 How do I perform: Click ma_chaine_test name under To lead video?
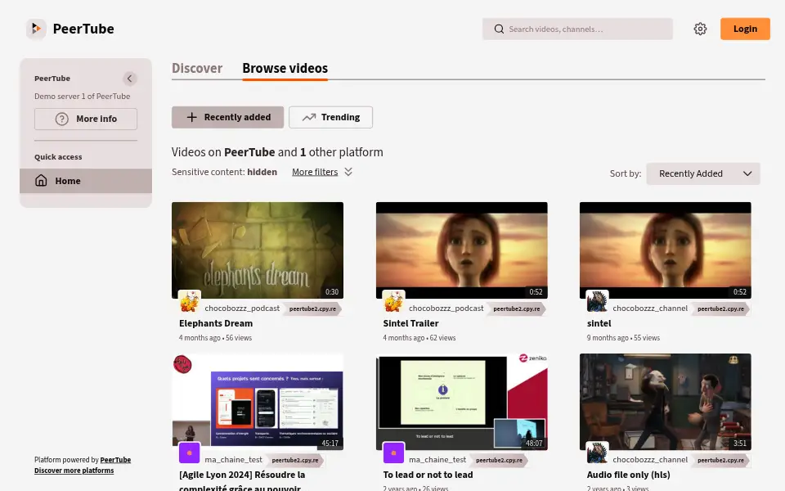[x=437, y=460]
